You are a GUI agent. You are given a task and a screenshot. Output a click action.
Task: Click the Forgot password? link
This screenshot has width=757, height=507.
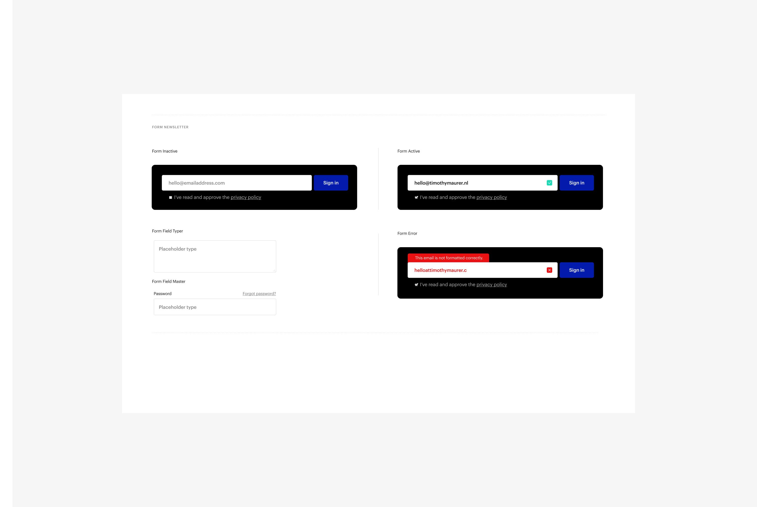(259, 293)
